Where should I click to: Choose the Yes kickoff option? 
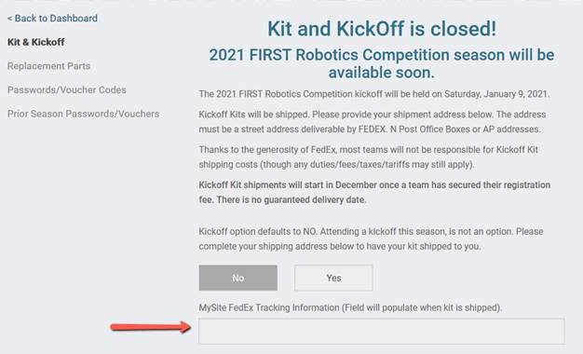pyautogui.click(x=333, y=278)
